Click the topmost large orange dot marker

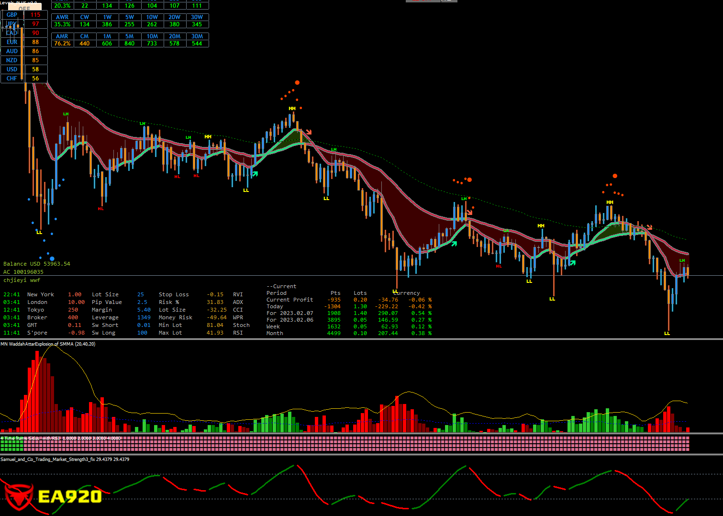coord(297,83)
